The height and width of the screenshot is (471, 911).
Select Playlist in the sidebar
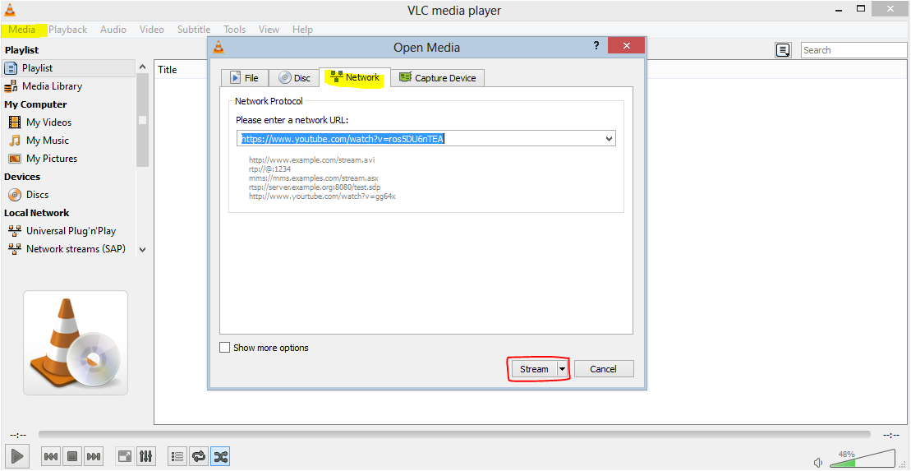coord(68,68)
